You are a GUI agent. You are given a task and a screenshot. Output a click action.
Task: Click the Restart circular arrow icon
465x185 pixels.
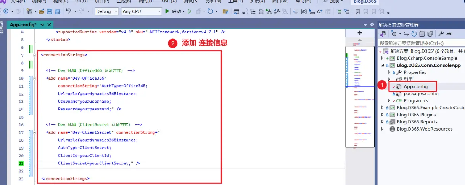coord(210,11)
